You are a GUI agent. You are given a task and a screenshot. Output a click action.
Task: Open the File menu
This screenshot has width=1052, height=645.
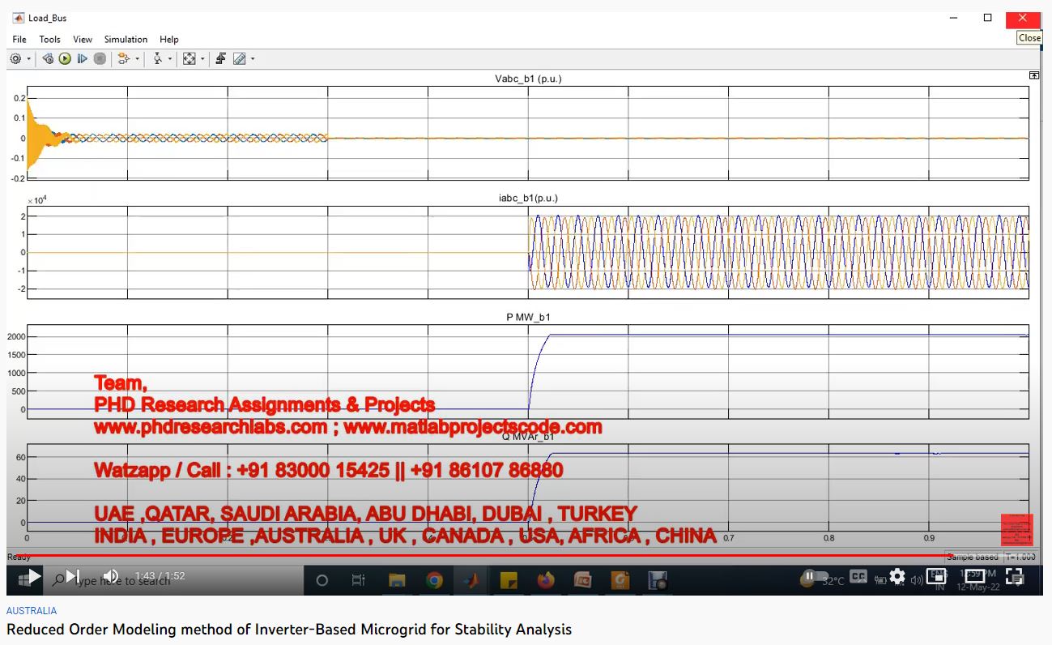19,39
